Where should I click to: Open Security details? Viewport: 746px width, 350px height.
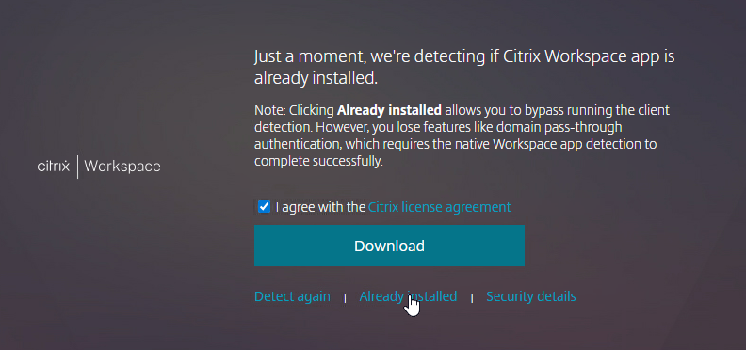tap(531, 296)
